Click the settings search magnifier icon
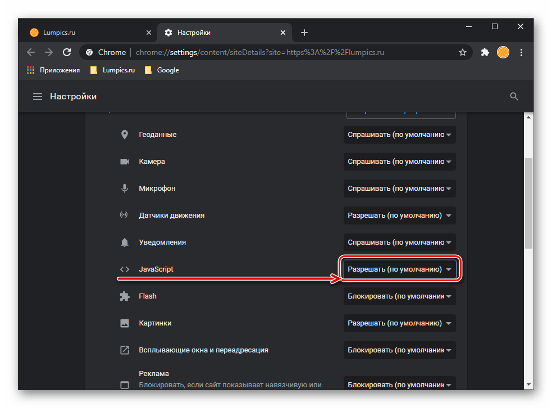The image size is (552, 408). 514,97
